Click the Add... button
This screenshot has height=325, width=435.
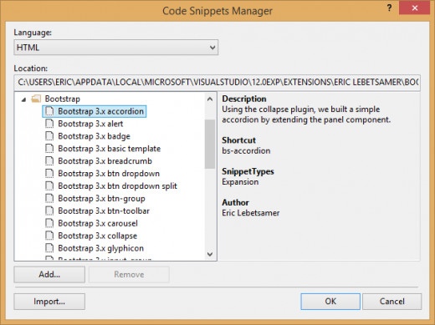[49, 275]
